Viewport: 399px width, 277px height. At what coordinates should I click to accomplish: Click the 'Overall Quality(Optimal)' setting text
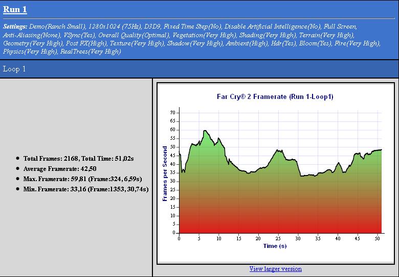(x=134, y=35)
